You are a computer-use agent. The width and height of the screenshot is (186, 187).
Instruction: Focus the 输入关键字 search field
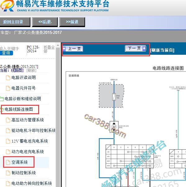[9, 49]
